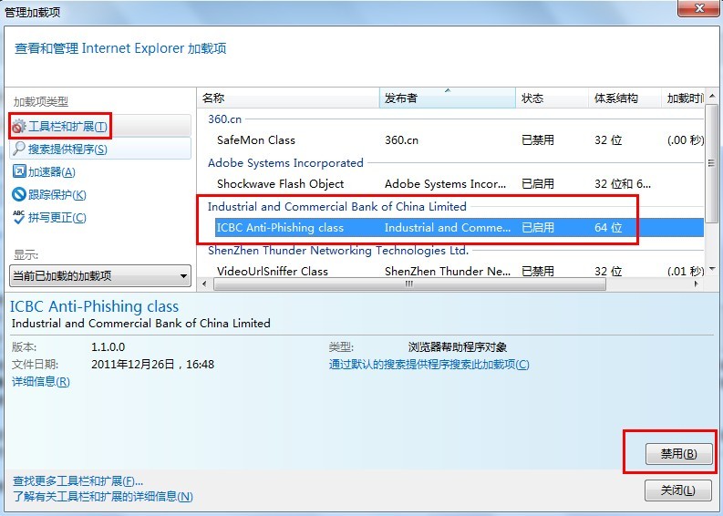Click the 禁用(B) button
Viewport: 723px width, 516px height.
tap(679, 454)
